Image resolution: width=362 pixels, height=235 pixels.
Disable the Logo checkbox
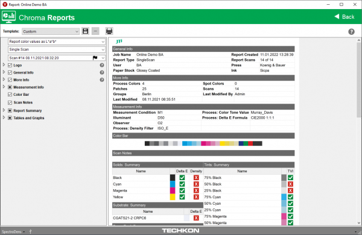point(10,65)
